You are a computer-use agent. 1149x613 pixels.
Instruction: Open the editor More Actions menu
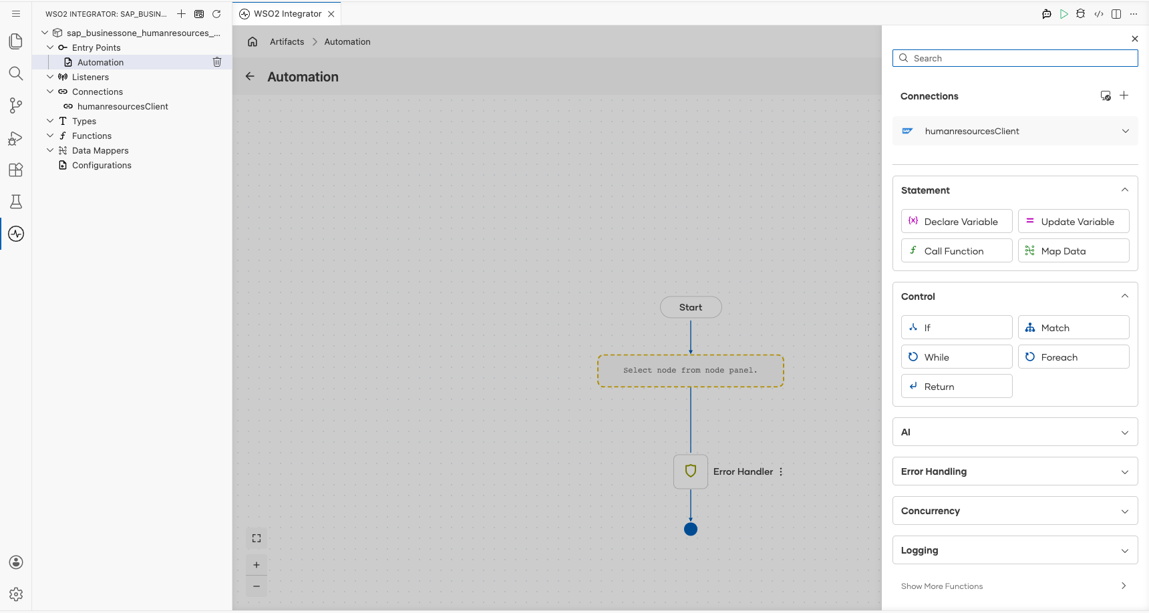(1134, 13)
